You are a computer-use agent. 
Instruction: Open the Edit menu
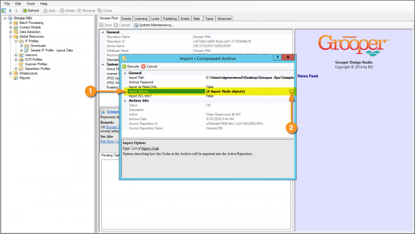[18, 4]
